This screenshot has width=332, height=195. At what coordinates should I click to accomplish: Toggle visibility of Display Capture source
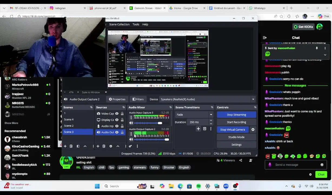click(117, 120)
